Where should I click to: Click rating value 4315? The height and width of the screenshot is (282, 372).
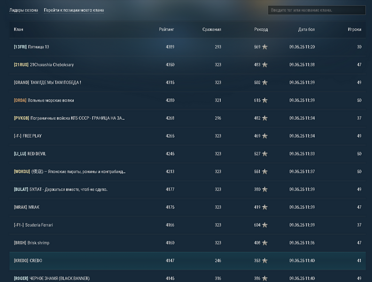pyautogui.click(x=170, y=83)
